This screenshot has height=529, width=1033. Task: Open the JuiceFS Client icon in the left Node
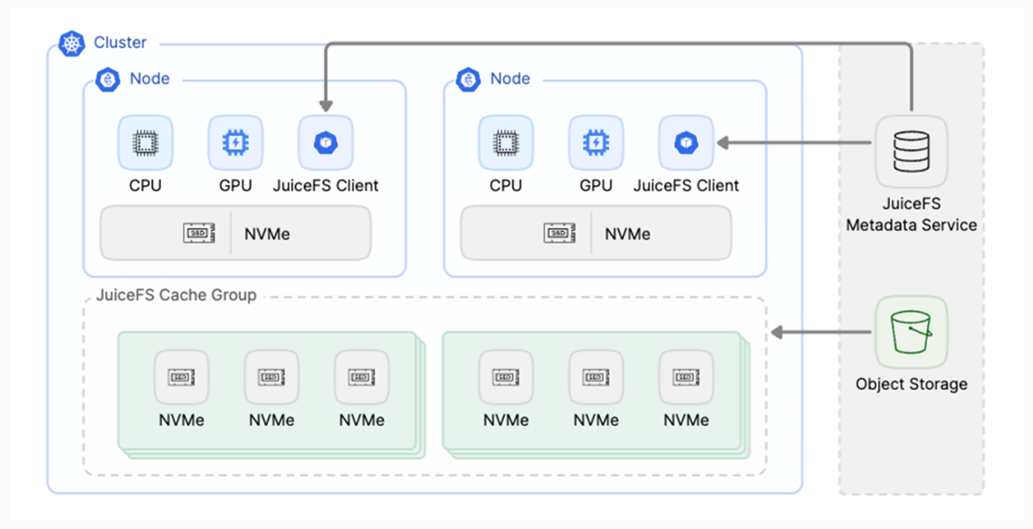(x=325, y=142)
